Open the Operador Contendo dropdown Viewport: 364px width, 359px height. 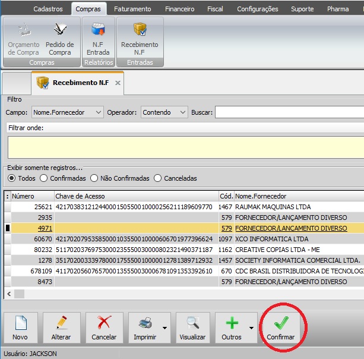tap(182, 112)
